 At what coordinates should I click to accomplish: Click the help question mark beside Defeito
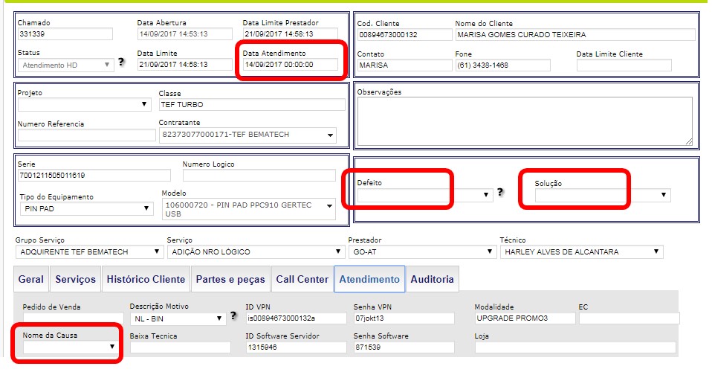click(x=501, y=192)
